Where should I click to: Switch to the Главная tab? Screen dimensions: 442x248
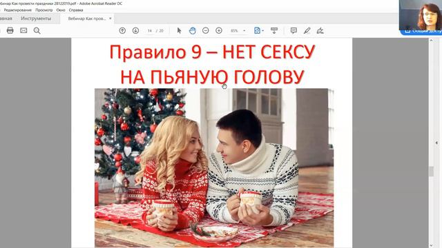tap(6, 19)
